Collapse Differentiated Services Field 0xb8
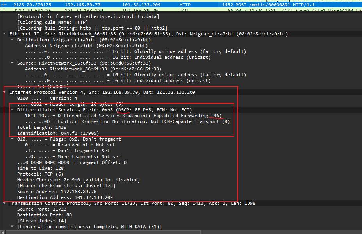362x234 pixels. [12, 110]
